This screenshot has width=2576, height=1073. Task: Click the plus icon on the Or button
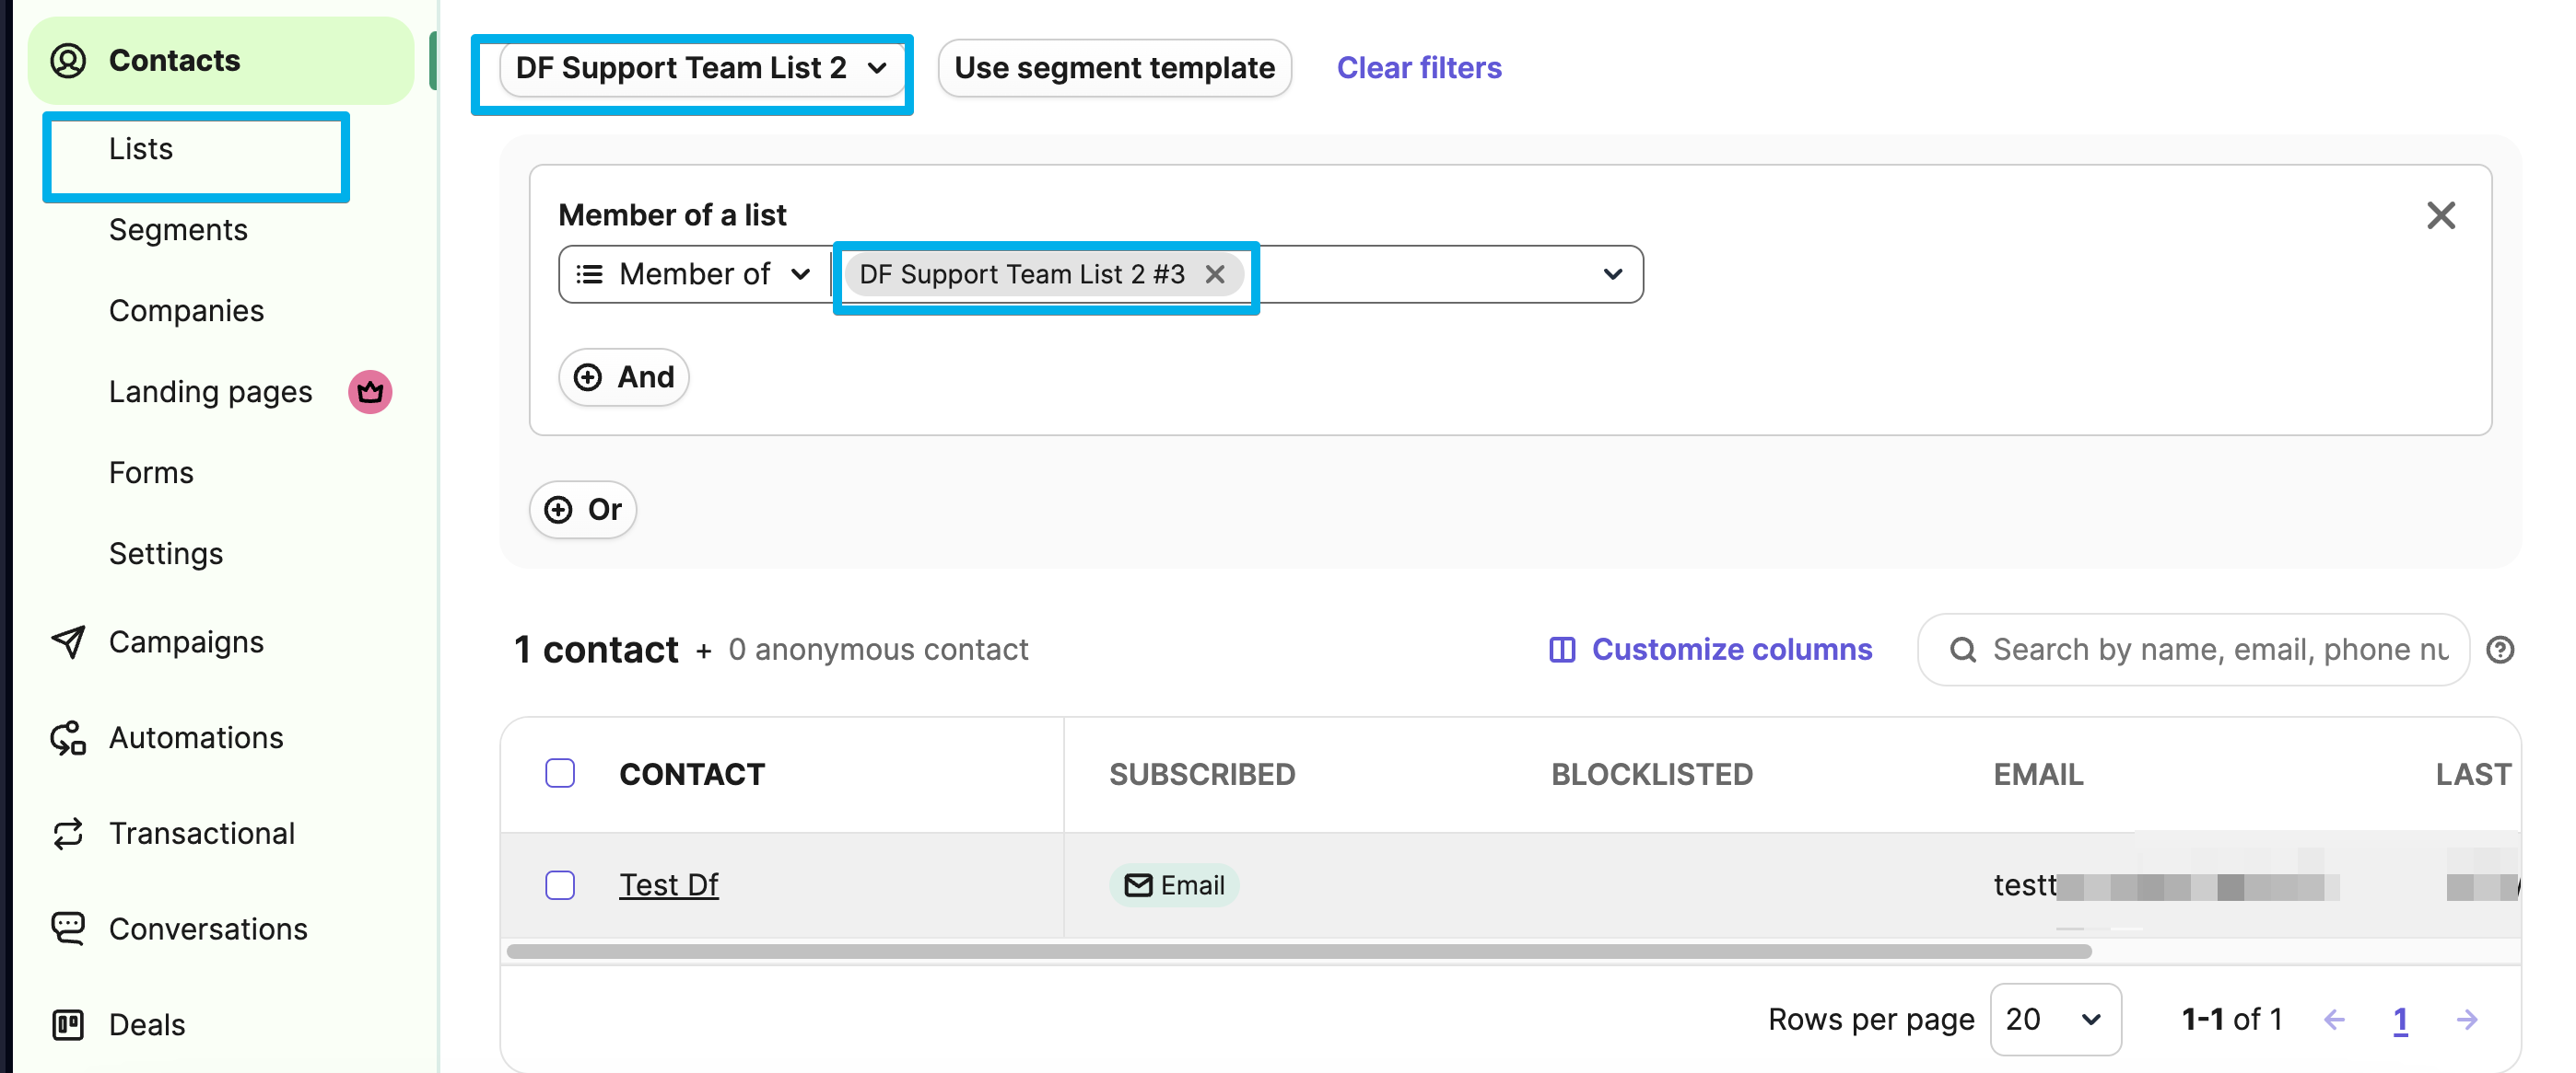click(x=558, y=510)
